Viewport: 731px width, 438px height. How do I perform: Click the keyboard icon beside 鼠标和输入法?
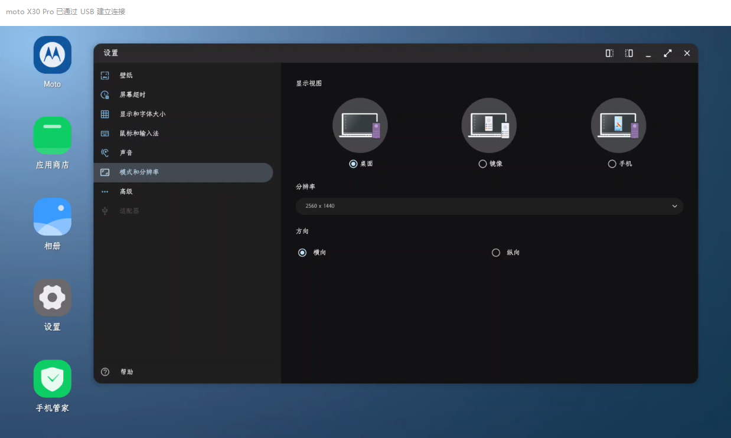pyautogui.click(x=105, y=133)
